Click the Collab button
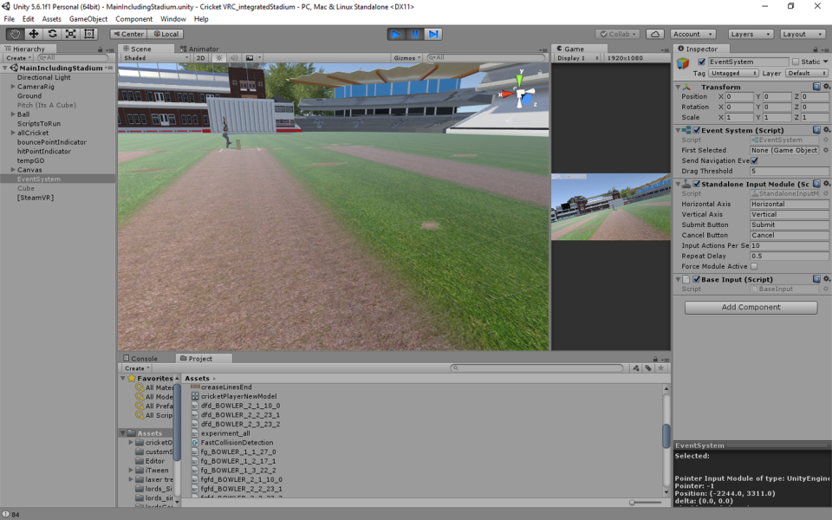Image resolution: width=832 pixels, height=520 pixels. [x=618, y=34]
